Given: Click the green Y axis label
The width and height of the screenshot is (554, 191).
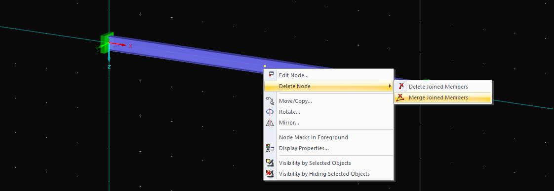Looking at the screenshot, I should click(97, 49).
